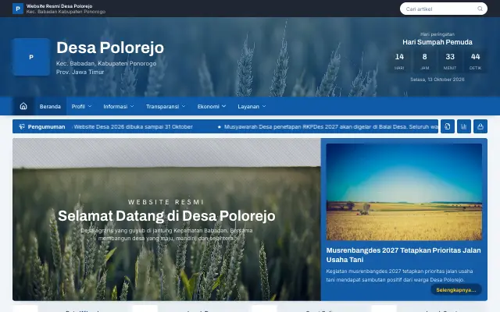Click the 14 HARI countdown box

pos(399,61)
